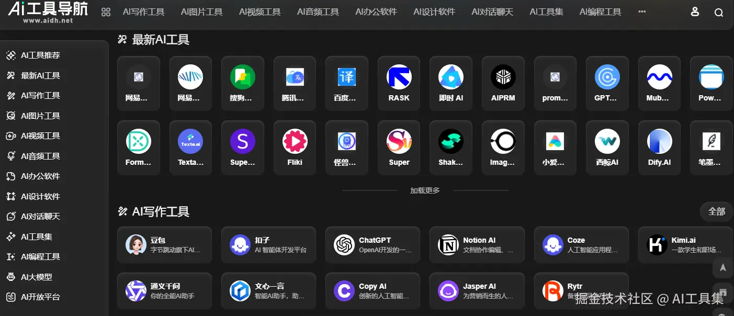Open the Mub tool card
The width and height of the screenshot is (734, 316).
click(659, 83)
